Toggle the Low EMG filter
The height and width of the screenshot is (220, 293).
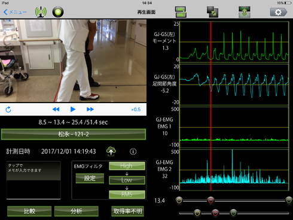coord(127,180)
